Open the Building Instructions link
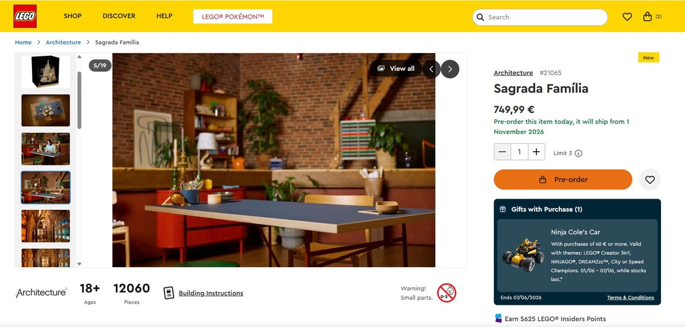The width and height of the screenshot is (685, 327). (211, 293)
